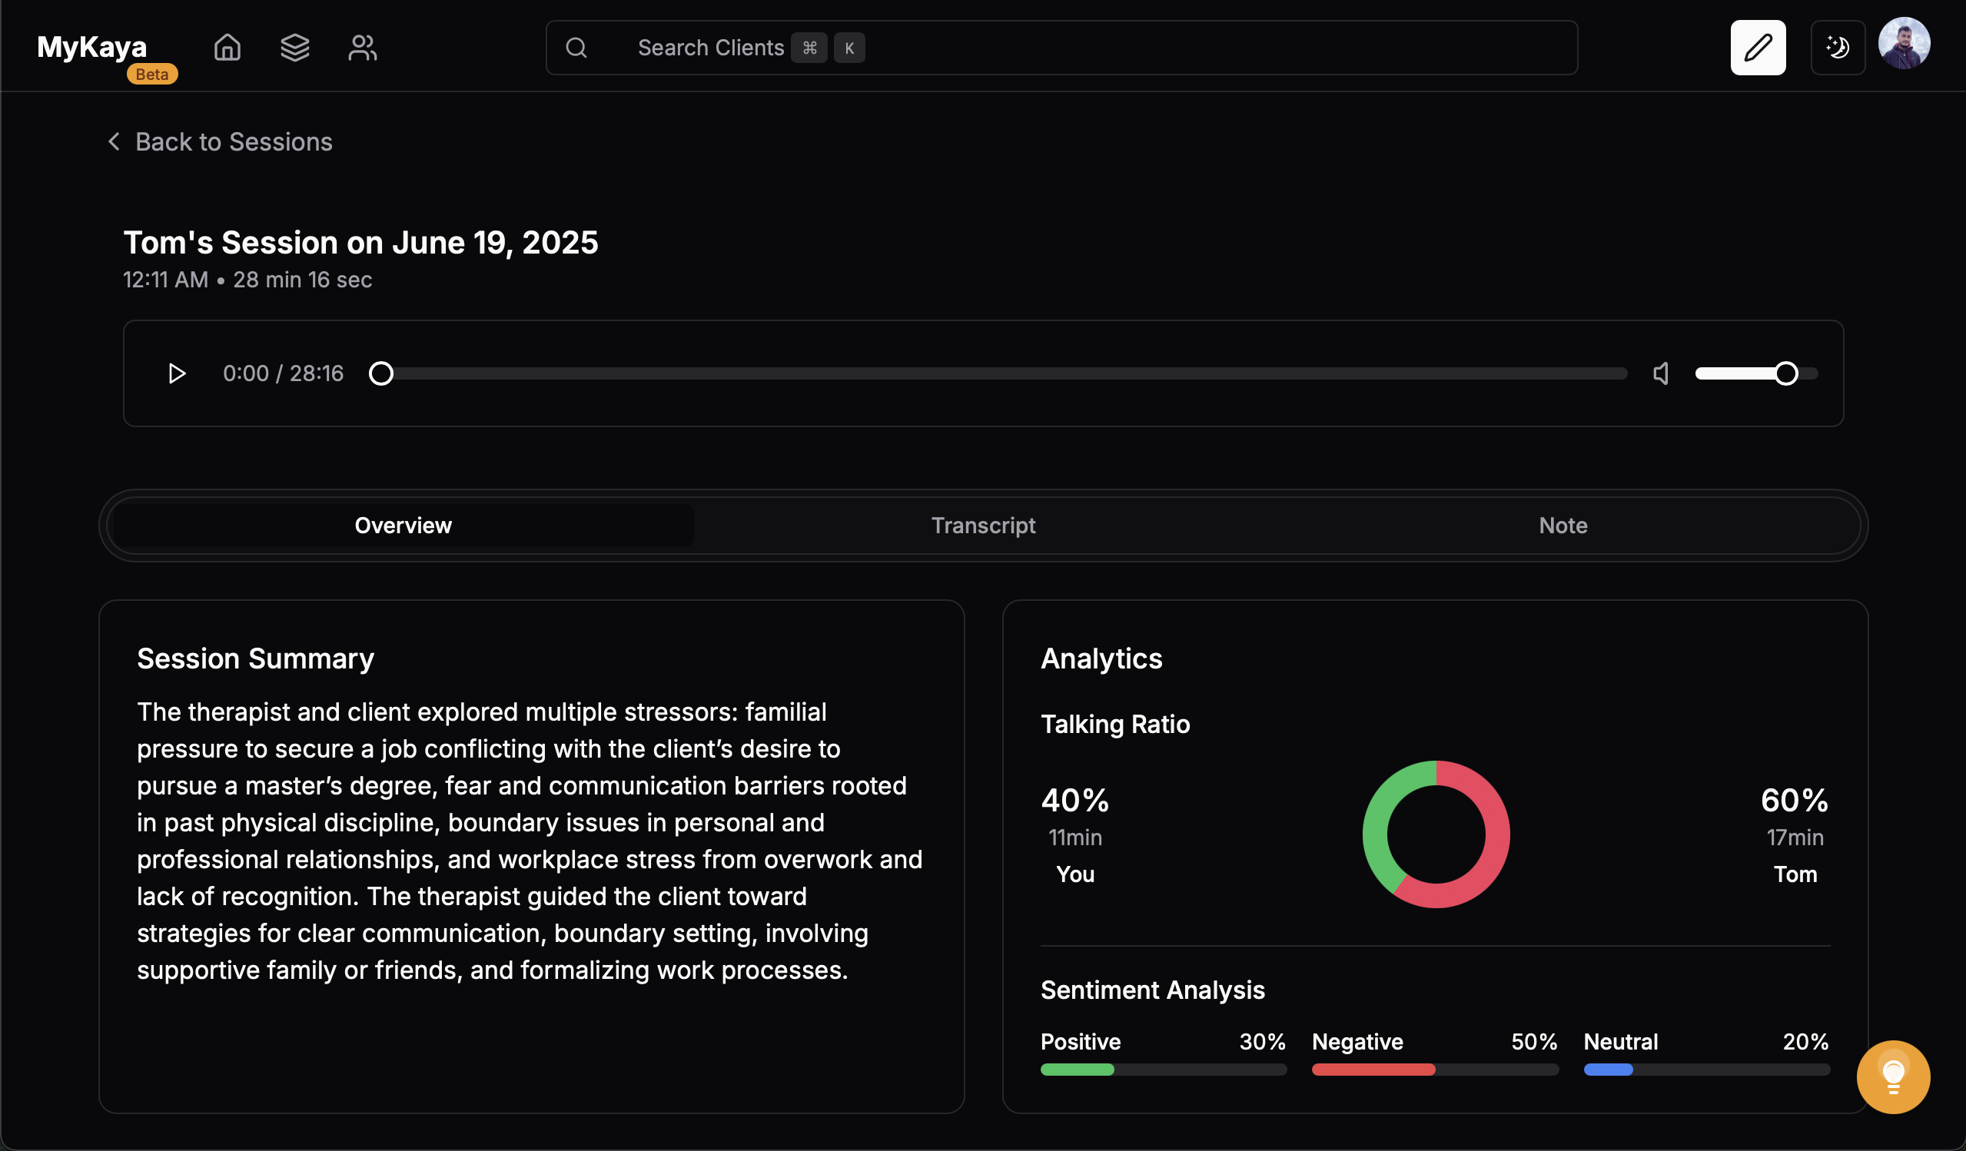
Task: Mute audio with speaker icon
Action: coord(1661,373)
